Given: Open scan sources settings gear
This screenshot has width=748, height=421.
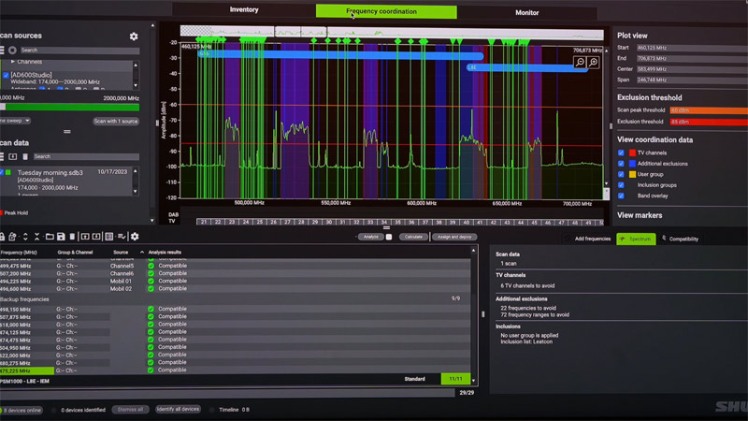Looking at the screenshot, I should coord(134,36).
